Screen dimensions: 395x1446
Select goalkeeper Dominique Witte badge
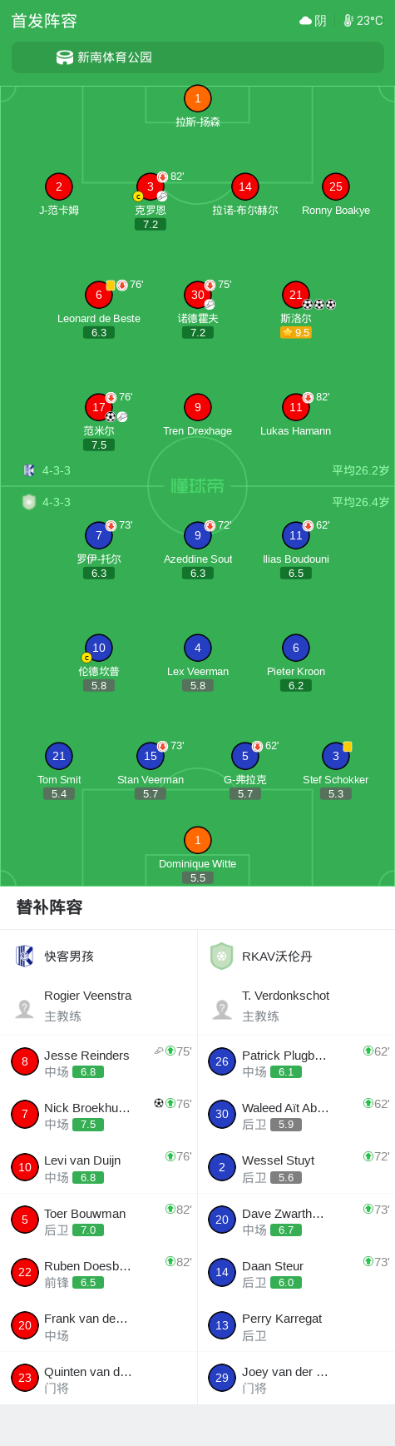pyautogui.click(x=197, y=840)
